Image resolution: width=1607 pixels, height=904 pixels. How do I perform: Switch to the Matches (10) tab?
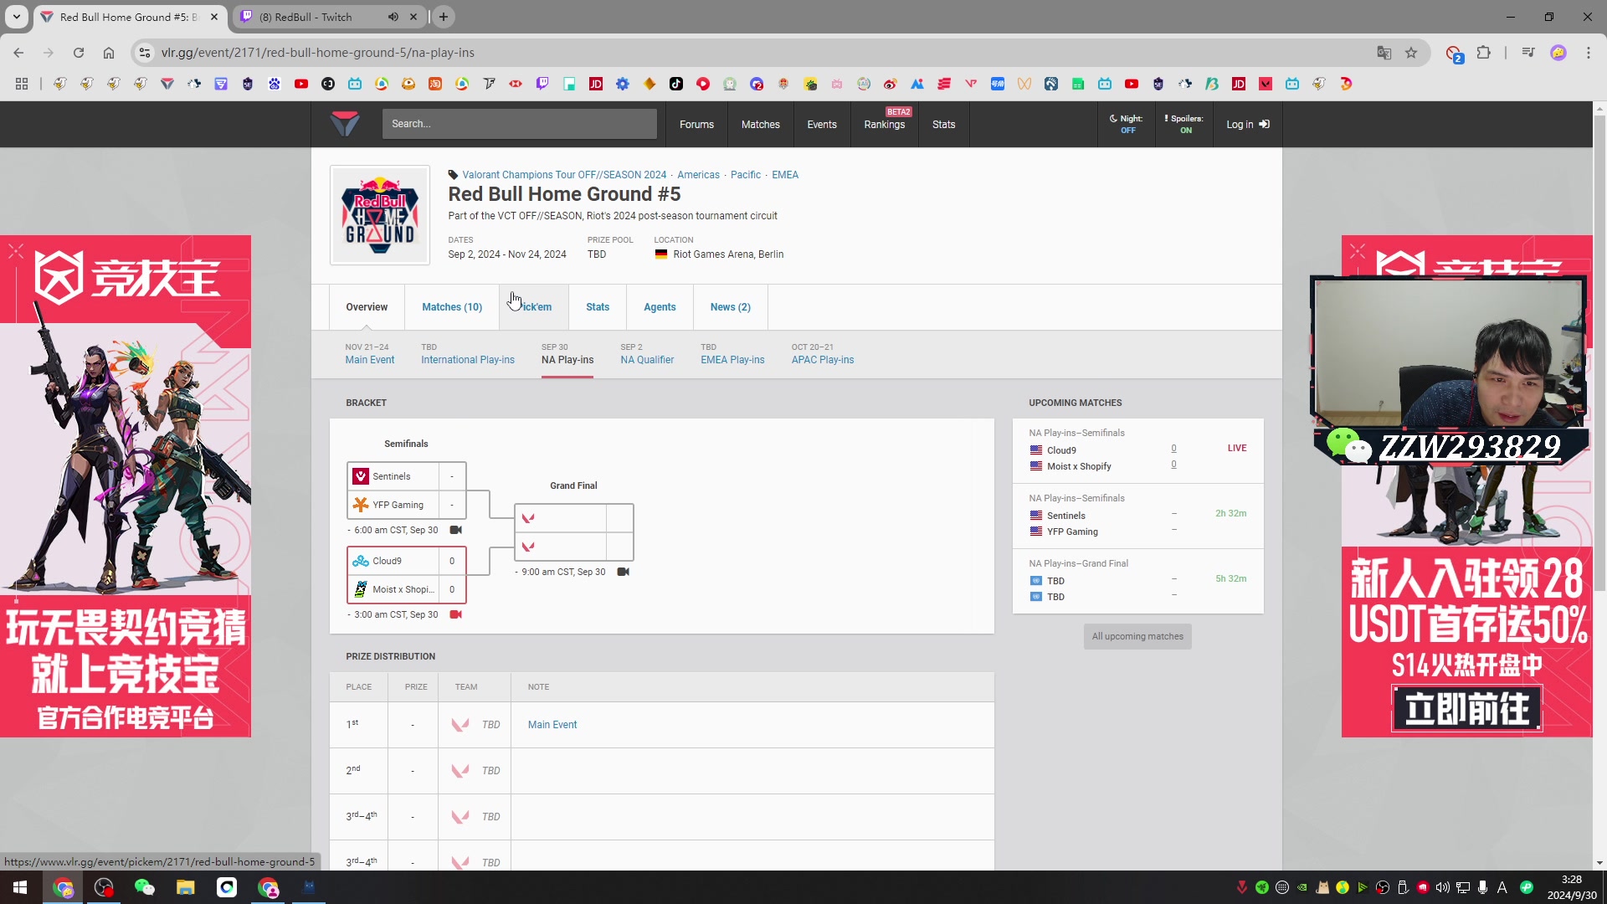pos(452,307)
